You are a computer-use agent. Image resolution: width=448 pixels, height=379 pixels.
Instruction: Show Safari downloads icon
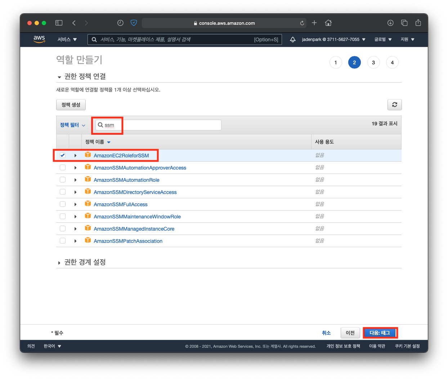coord(390,23)
